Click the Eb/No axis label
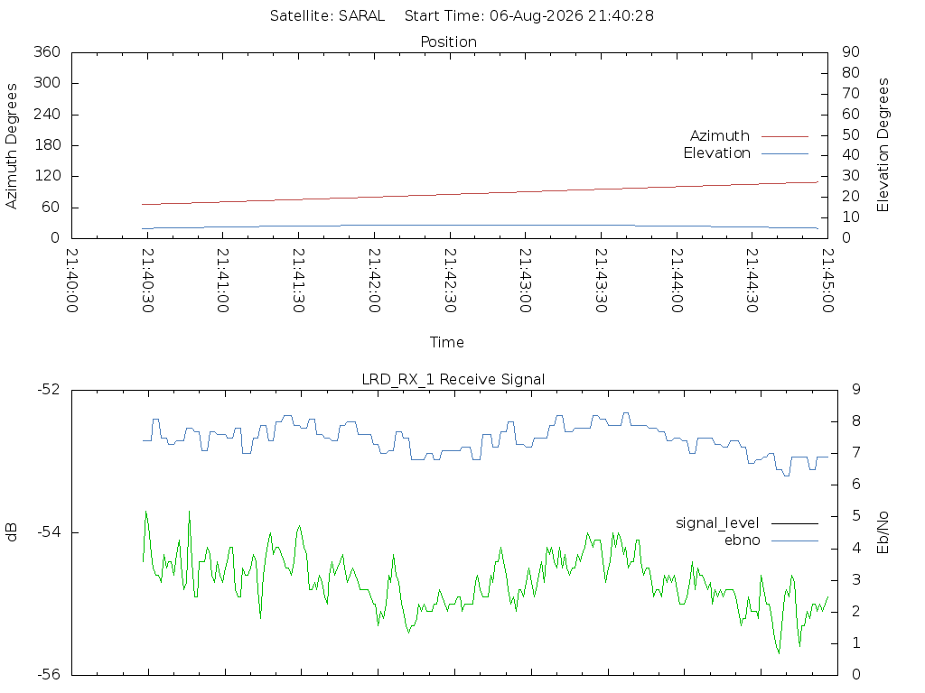The height and width of the screenshot is (693, 925). tap(883, 532)
